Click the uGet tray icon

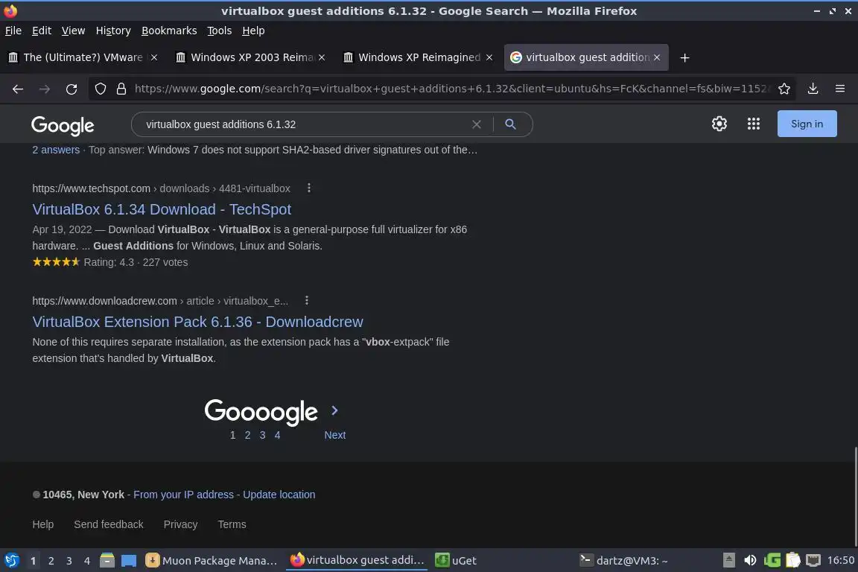[772, 560]
